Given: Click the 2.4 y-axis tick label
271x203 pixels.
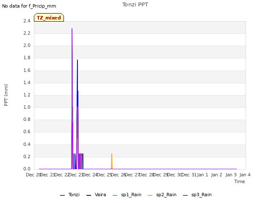Looking at the screenshot, I should click(x=27, y=21).
